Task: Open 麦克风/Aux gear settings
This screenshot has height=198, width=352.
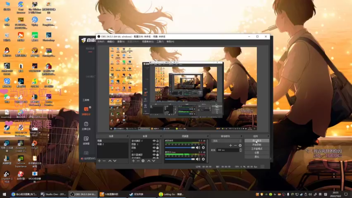Action: pyautogui.click(x=203, y=159)
